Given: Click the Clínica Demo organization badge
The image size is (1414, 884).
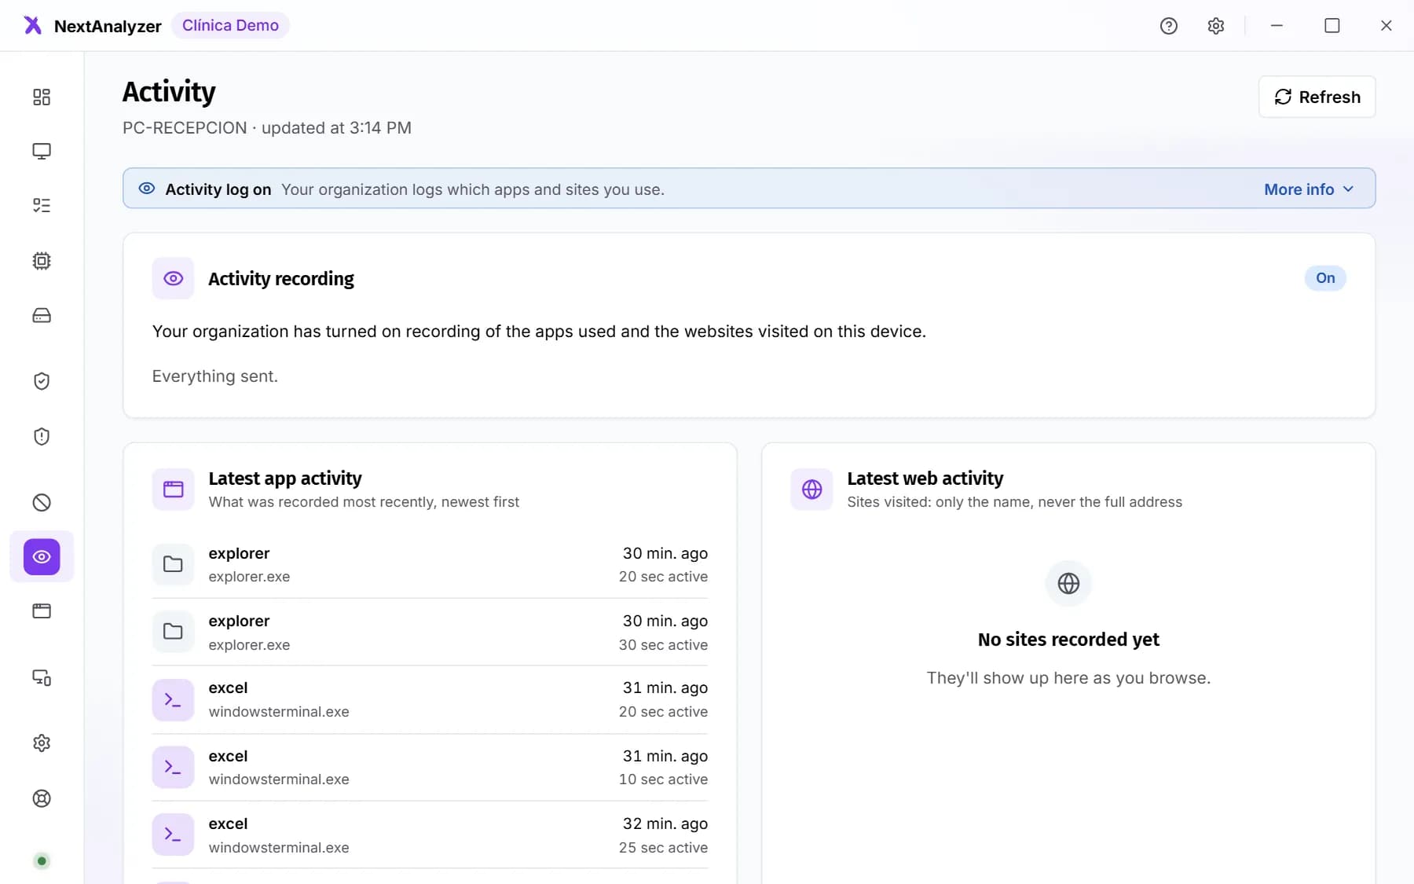Looking at the screenshot, I should click(230, 25).
